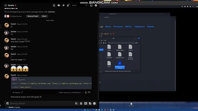Click Videos folder in terminal listing
Screen dimensions: 198x111
click(x=151, y=27)
